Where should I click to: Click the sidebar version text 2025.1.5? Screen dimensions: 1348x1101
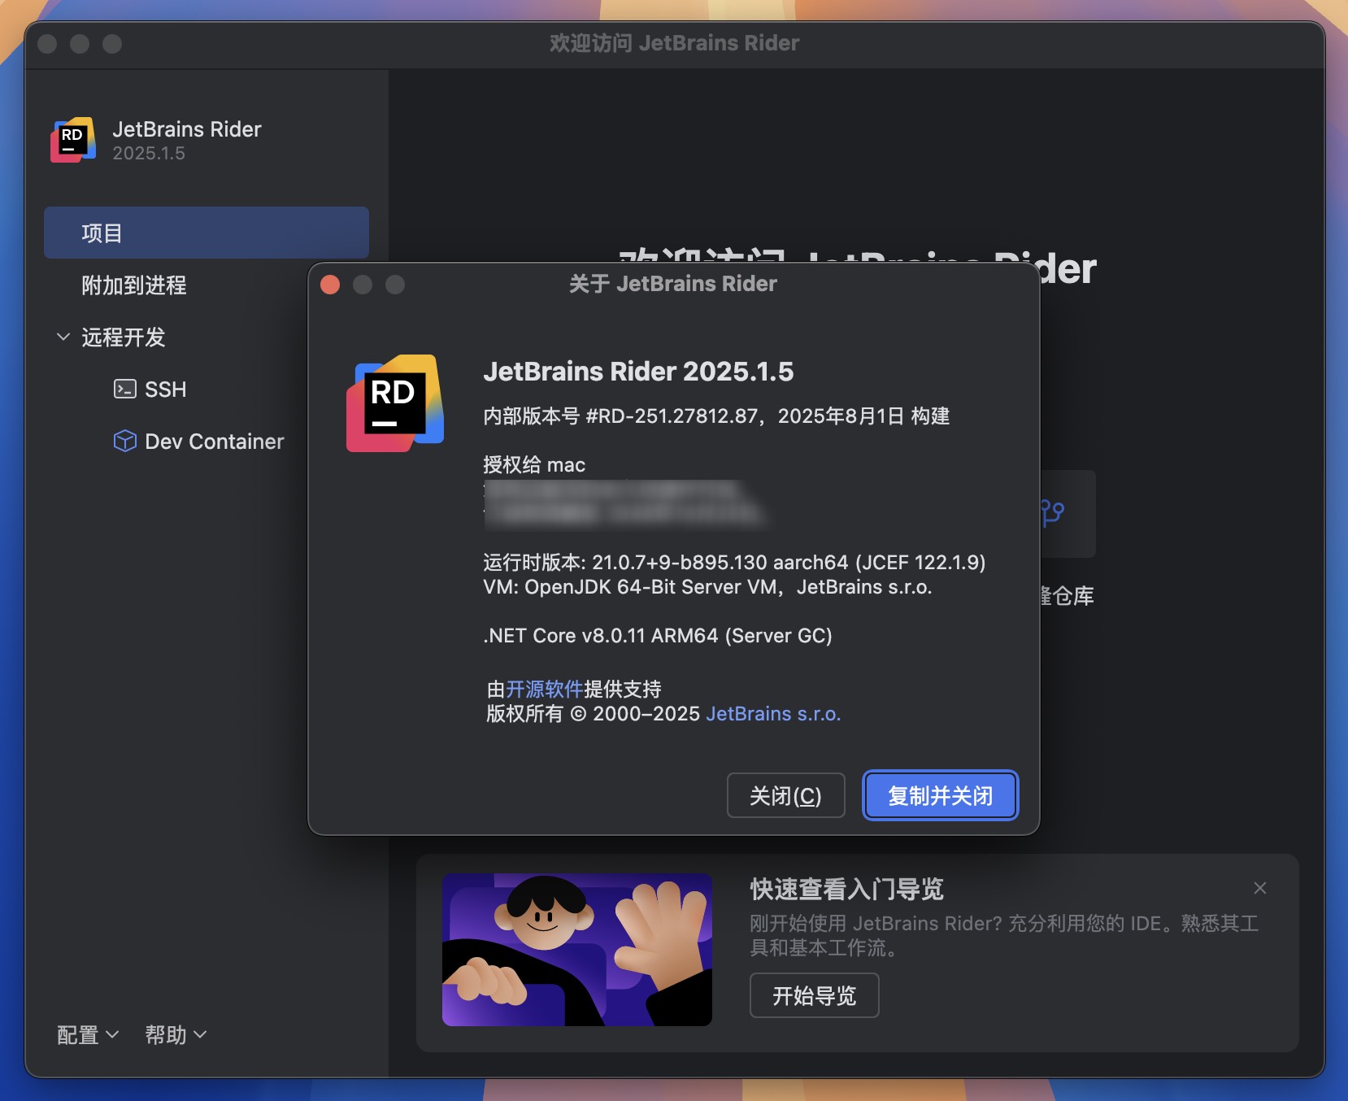coord(149,153)
